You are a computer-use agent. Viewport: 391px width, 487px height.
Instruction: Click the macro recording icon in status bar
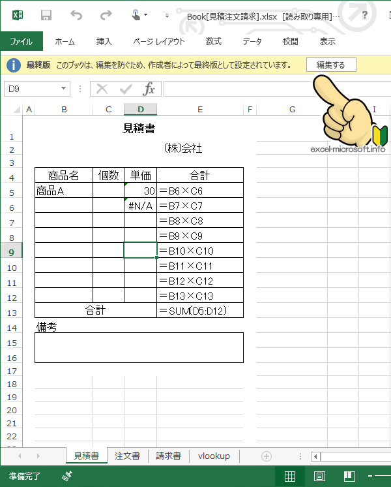(67, 476)
